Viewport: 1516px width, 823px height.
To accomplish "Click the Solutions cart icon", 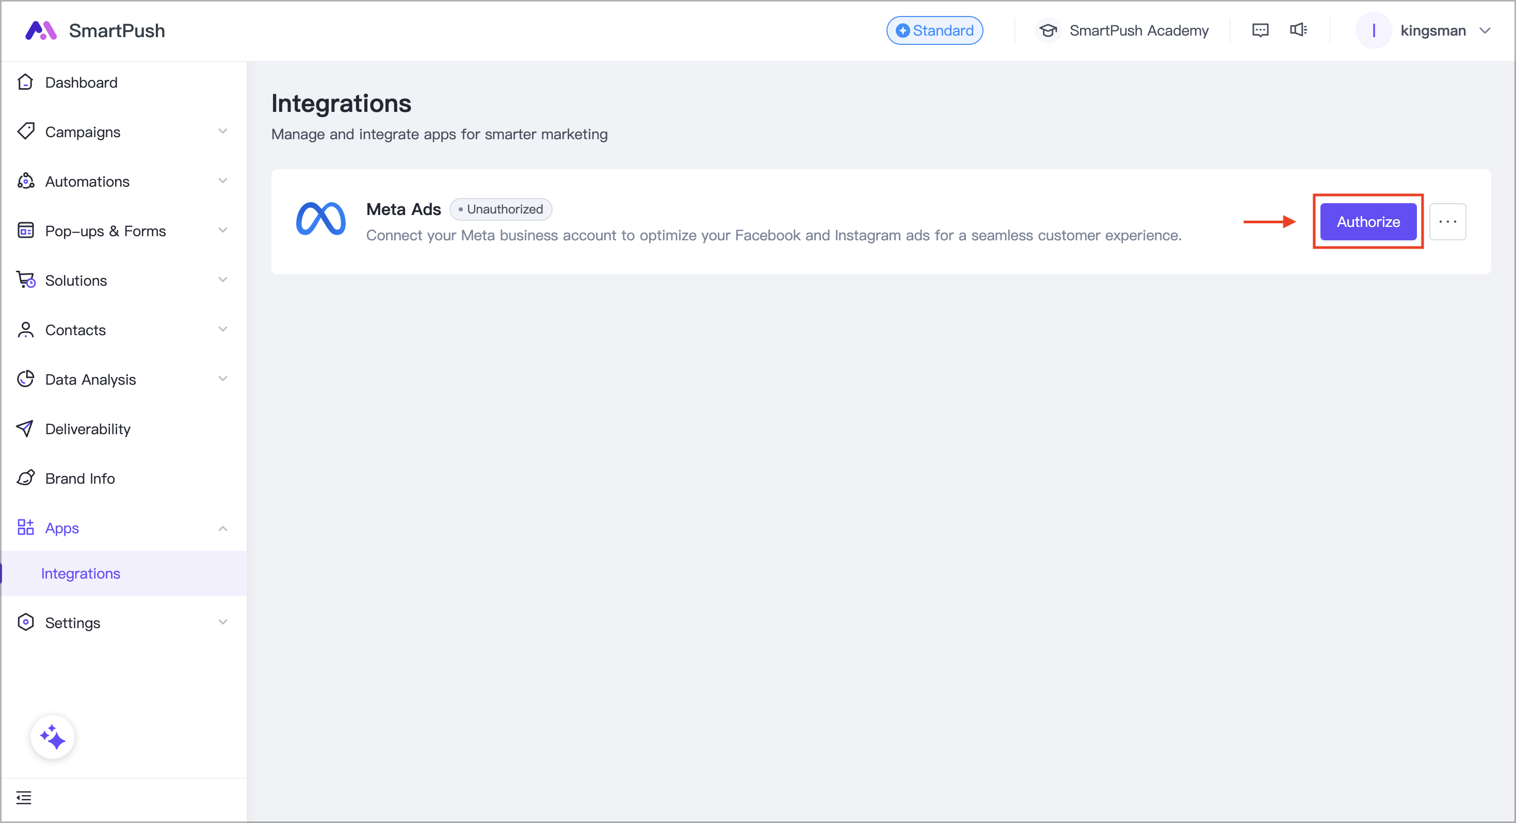I will pyautogui.click(x=25, y=280).
